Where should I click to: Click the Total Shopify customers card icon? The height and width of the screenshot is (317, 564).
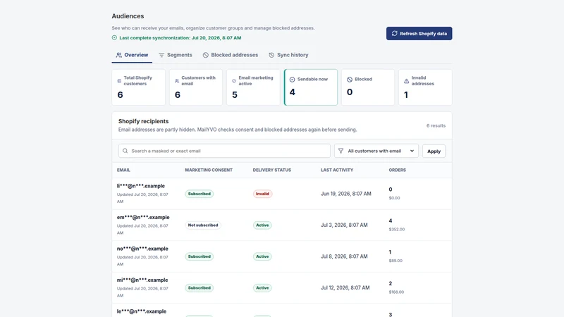[x=119, y=81]
